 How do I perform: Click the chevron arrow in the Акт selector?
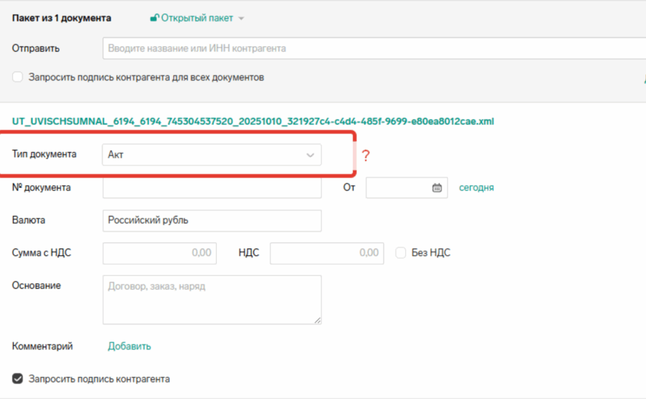pyautogui.click(x=310, y=155)
